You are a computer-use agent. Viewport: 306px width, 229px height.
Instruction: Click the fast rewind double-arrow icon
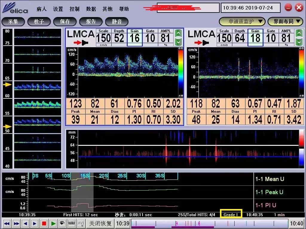click(x=7, y=223)
